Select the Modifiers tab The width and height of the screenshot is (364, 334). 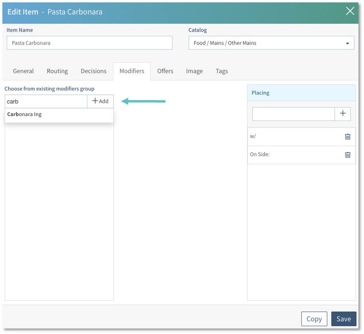point(132,71)
